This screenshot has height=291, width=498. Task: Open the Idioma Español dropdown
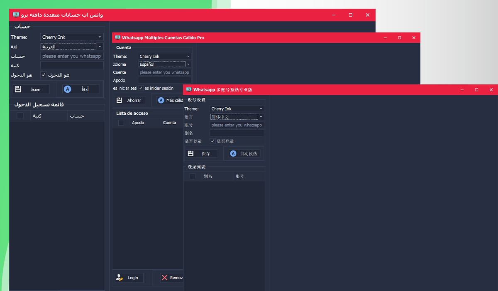(x=165, y=64)
